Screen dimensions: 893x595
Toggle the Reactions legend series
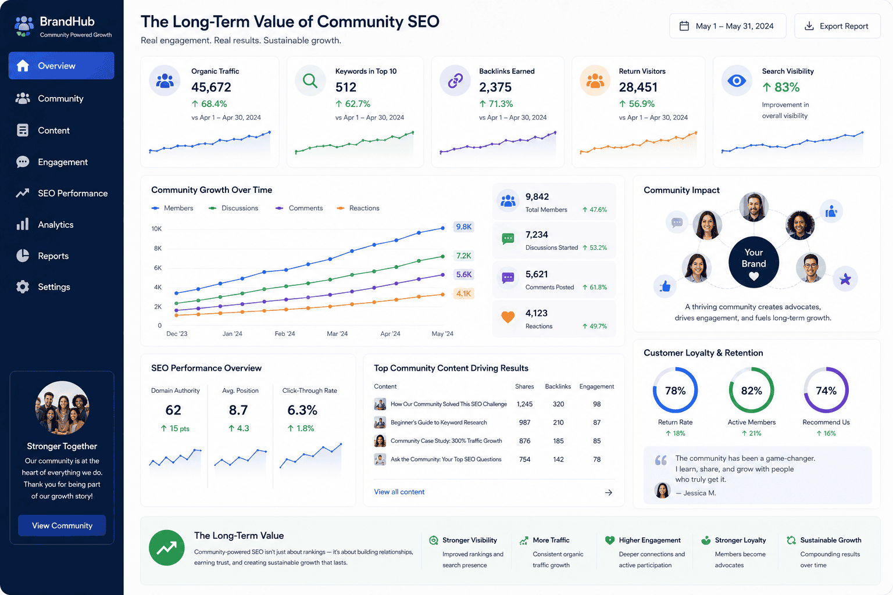358,208
